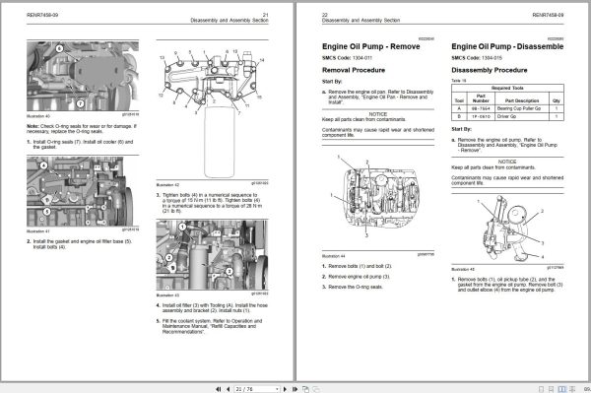The height and width of the screenshot is (393, 591).
Task: Click 'Tighten bolts (4) in a numerical sequence' step
Action: [x=209, y=203]
